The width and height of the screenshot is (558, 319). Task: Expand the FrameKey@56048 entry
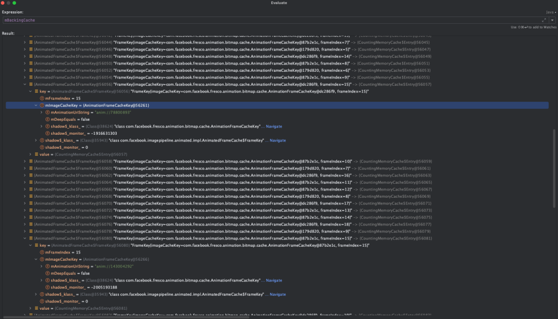tap(25, 56)
